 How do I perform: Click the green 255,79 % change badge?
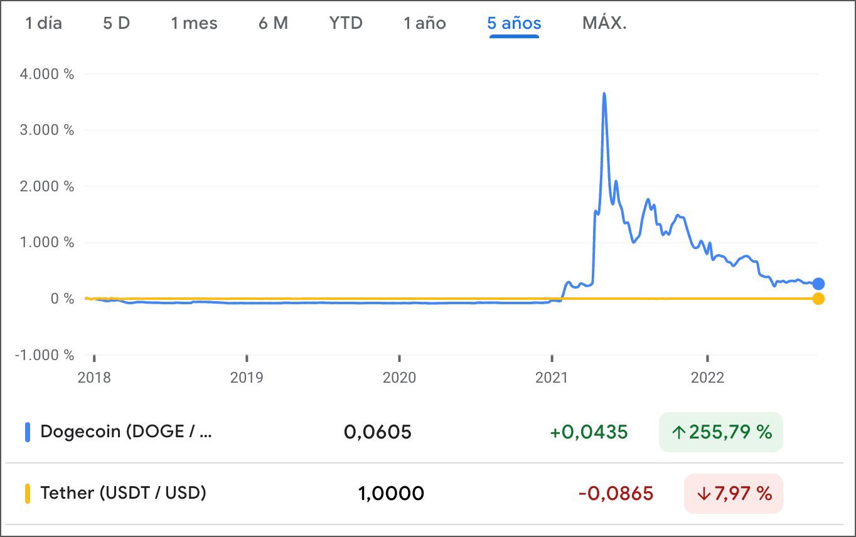(x=721, y=432)
